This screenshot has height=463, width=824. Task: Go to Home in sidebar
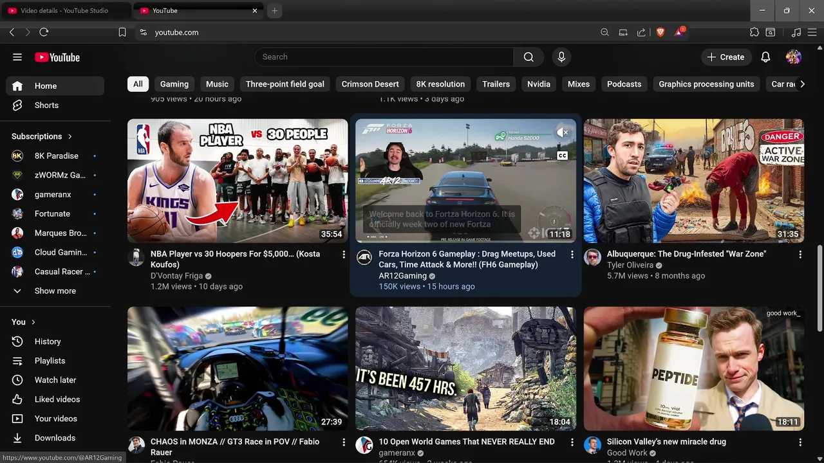[55, 86]
